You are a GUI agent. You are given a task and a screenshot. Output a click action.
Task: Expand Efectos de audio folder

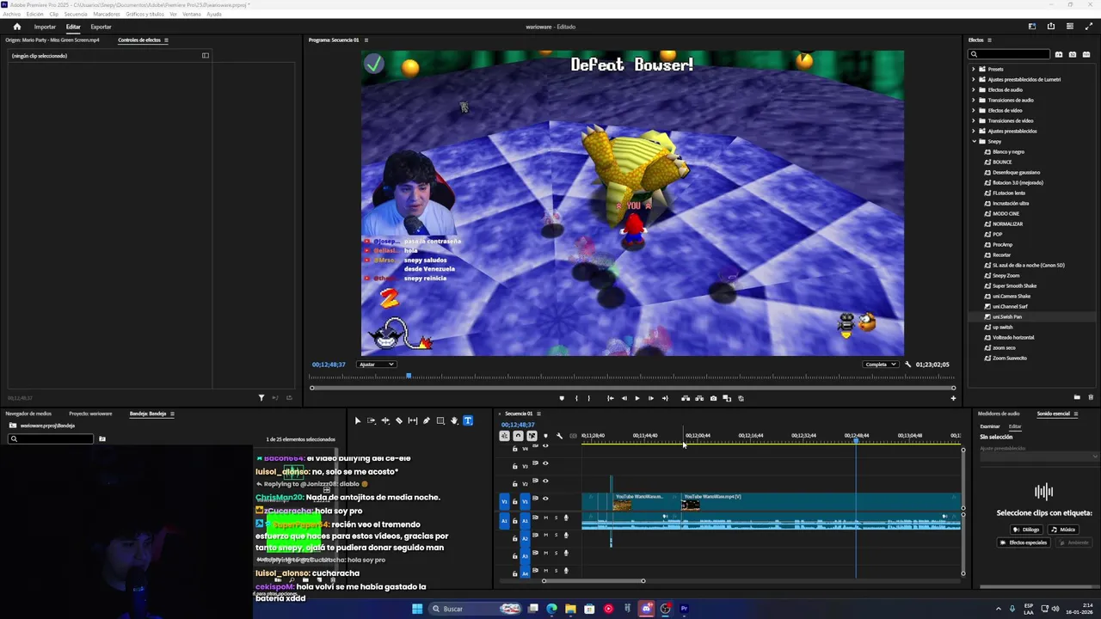click(974, 89)
